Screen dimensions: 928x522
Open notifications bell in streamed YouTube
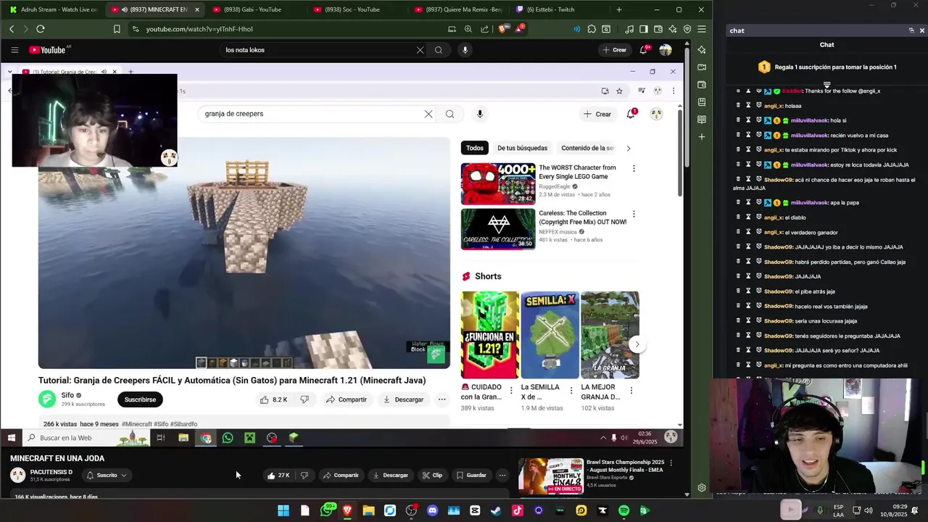631,114
